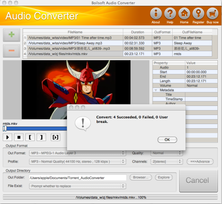The height and width of the screenshot is (204, 222).
Task: Click the Buy now cart icon
Action: click(x=213, y=14)
